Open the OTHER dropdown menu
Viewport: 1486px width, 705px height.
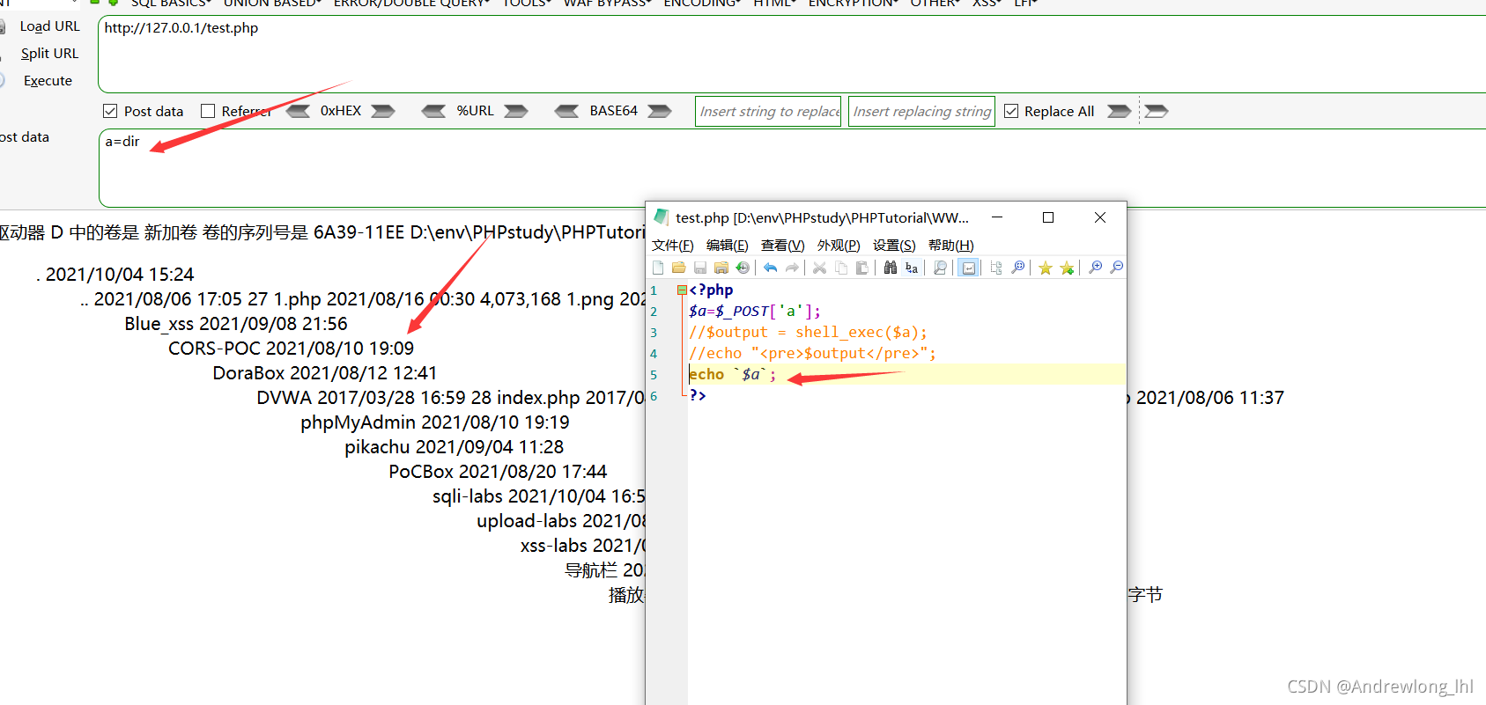click(935, 4)
